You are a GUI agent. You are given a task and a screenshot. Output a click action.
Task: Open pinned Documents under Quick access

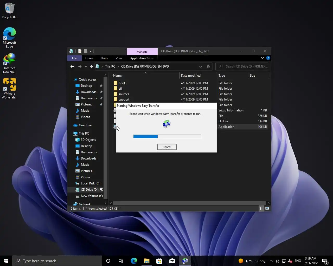coord(89,98)
